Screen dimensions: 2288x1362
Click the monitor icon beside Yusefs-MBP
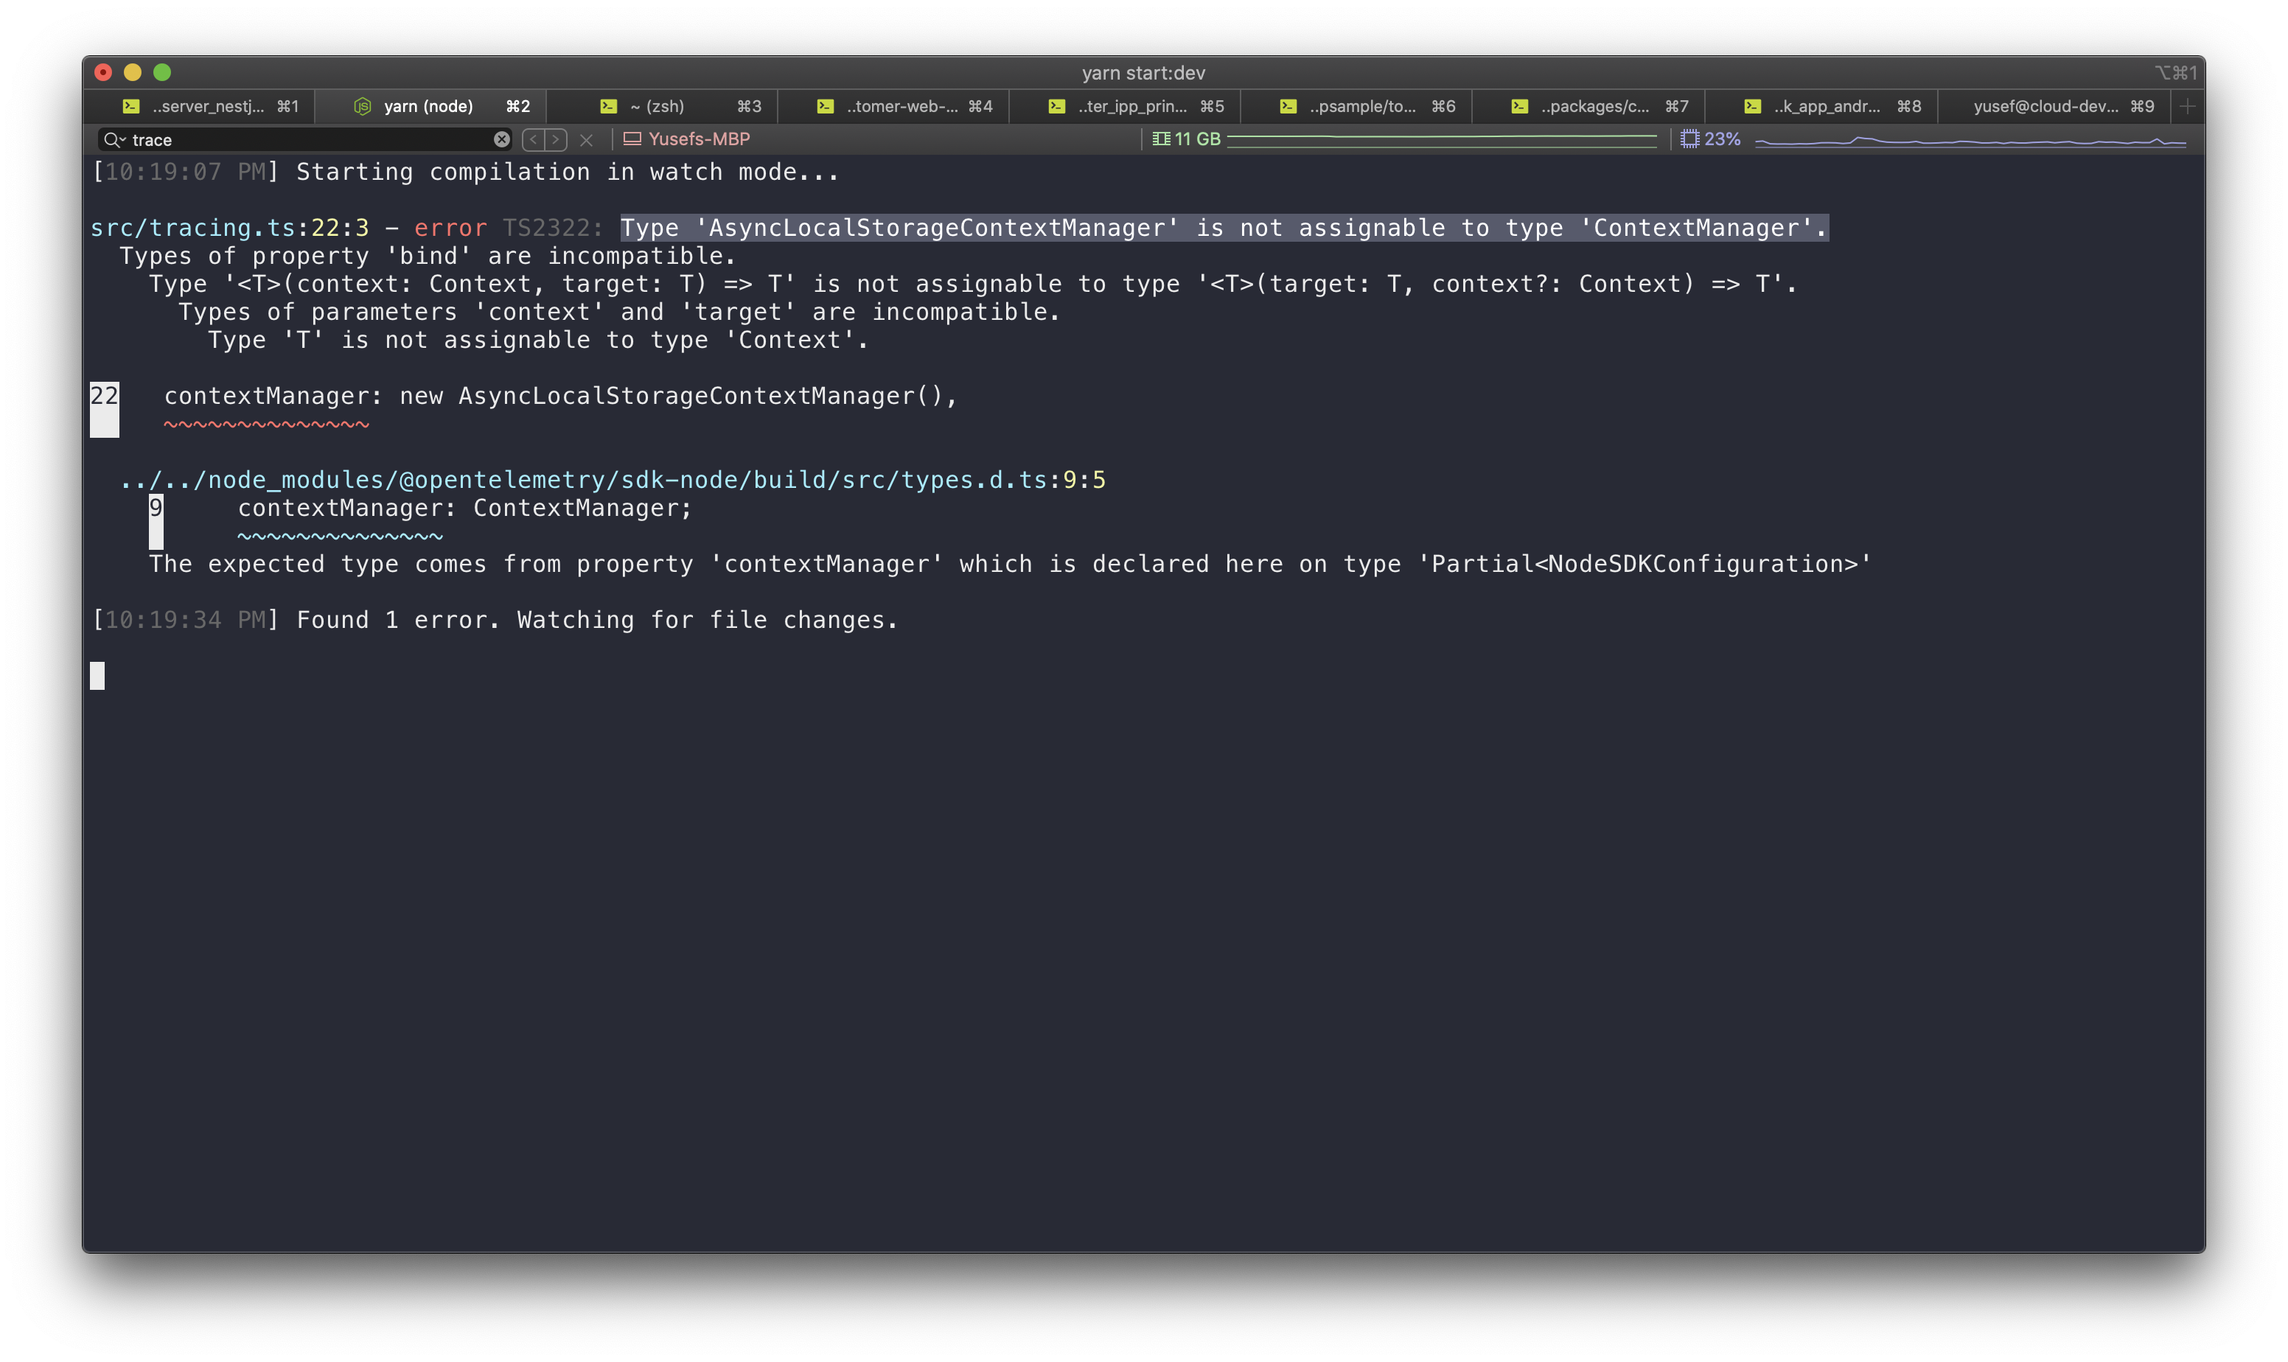tap(632, 139)
